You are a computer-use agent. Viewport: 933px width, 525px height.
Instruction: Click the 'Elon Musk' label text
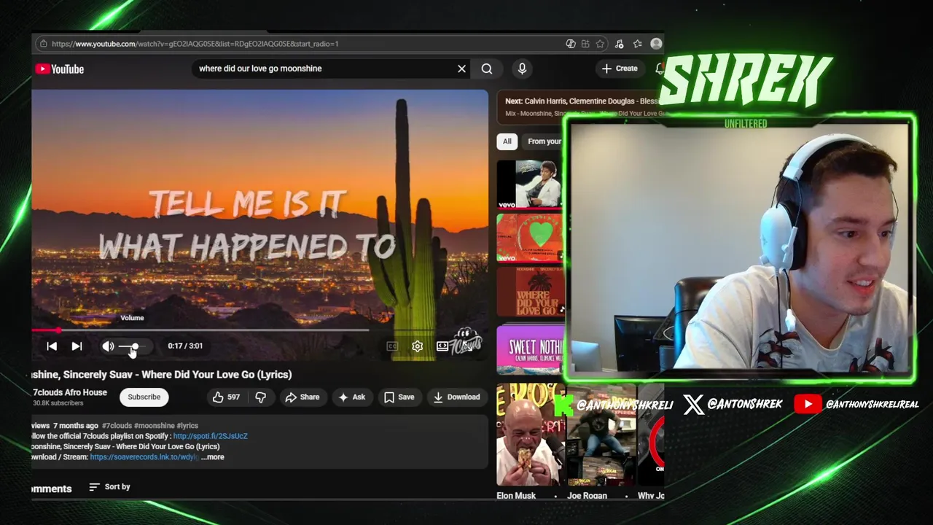click(516, 496)
